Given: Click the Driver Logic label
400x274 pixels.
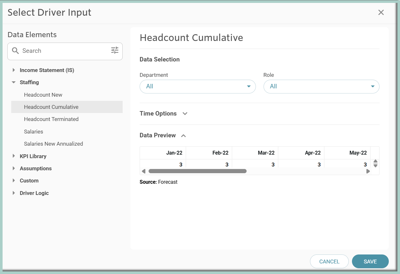Looking at the screenshot, I should point(34,193).
